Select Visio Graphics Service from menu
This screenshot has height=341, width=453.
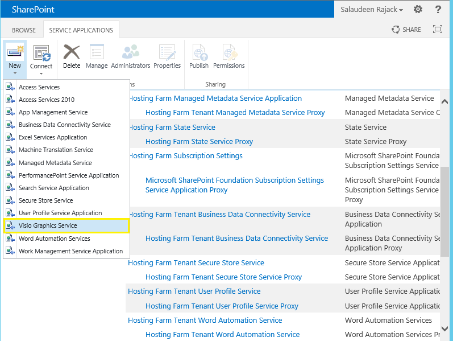(x=67, y=225)
